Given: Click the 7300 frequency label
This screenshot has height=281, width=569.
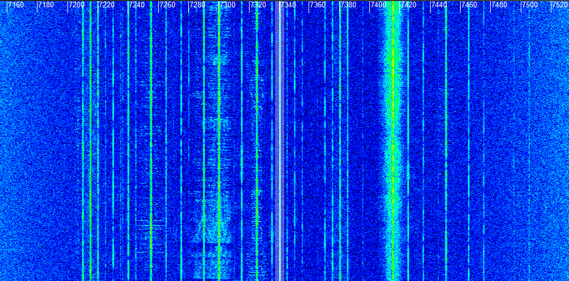Looking at the screenshot, I should [x=227, y=5].
